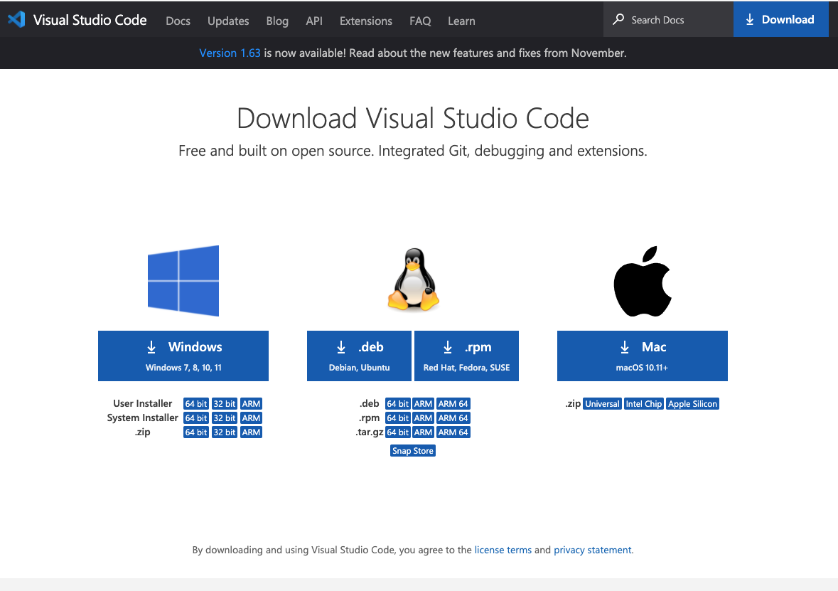This screenshot has width=838, height=591.
Task: Select User Installer 64 bit
Action: [x=196, y=404]
